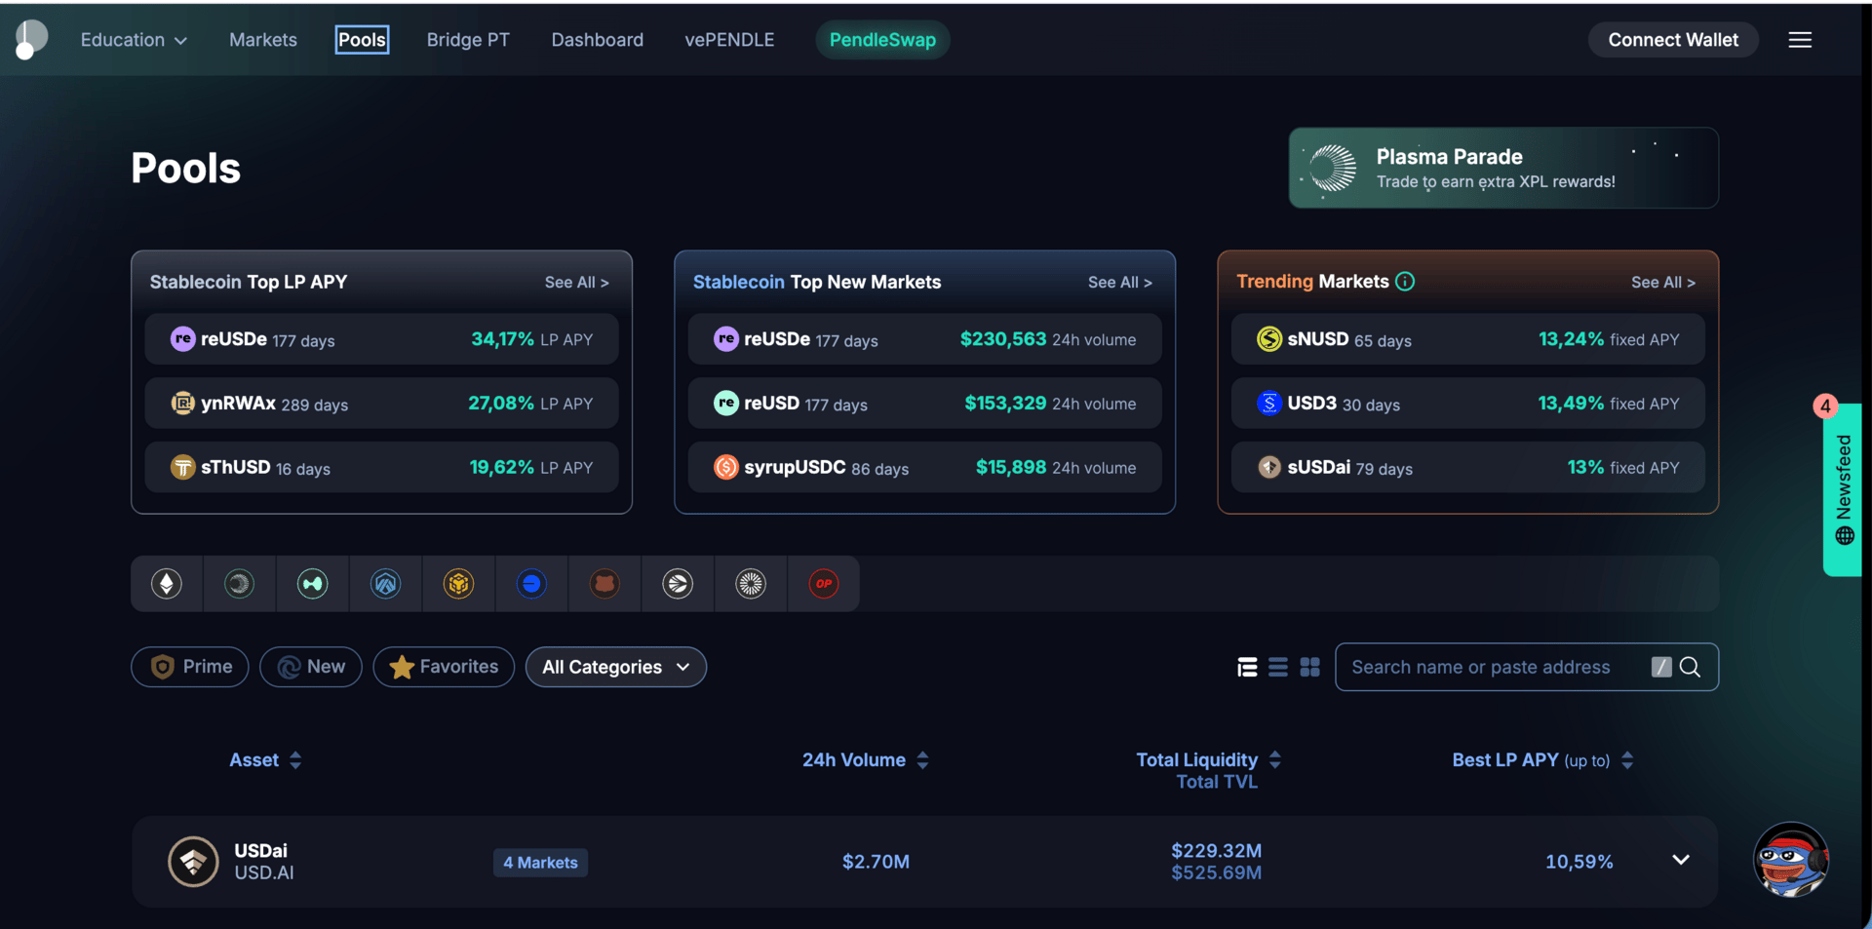Switch to the expanded list view
This screenshot has width=1872, height=929.
click(x=1247, y=667)
